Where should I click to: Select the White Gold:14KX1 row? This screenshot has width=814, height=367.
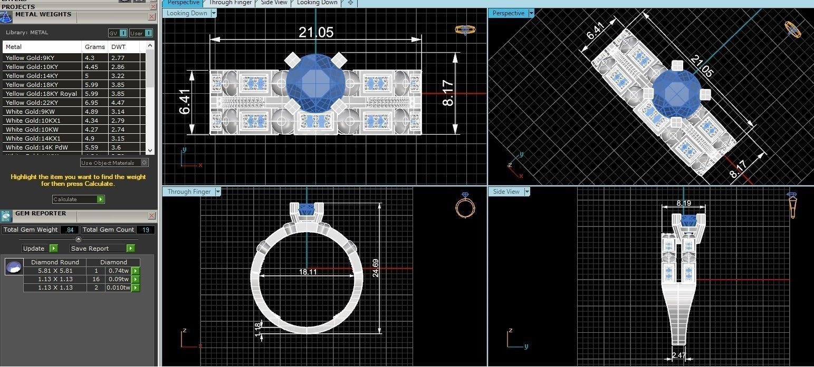[x=74, y=138]
